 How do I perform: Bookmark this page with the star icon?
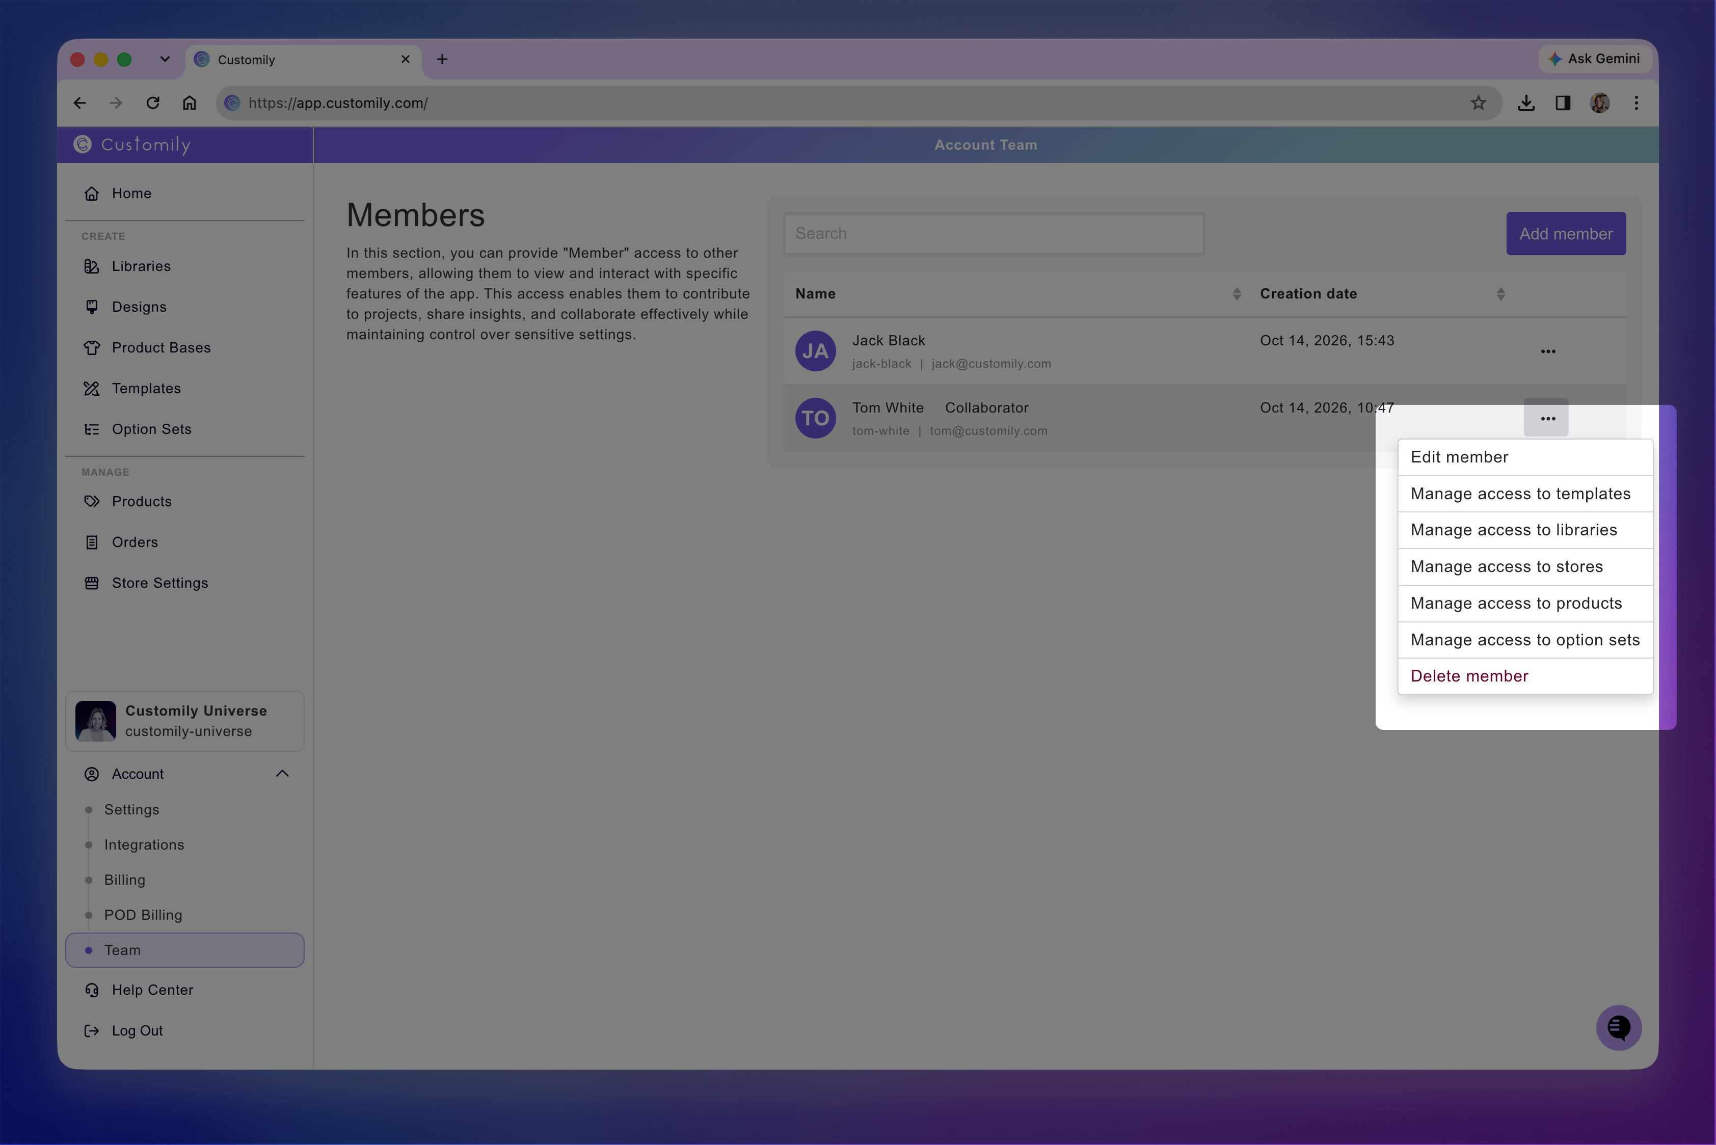pos(1479,103)
